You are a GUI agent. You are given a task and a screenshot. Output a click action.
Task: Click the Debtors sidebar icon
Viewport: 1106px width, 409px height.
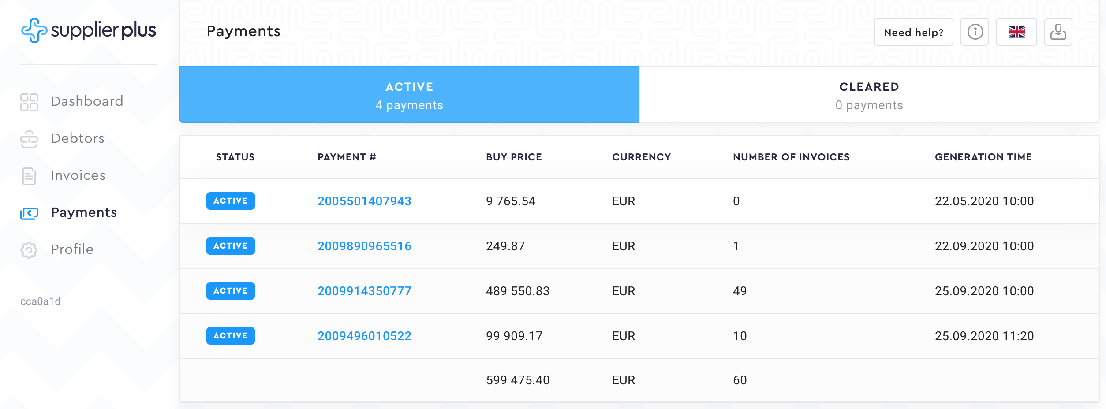[x=29, y=139]
